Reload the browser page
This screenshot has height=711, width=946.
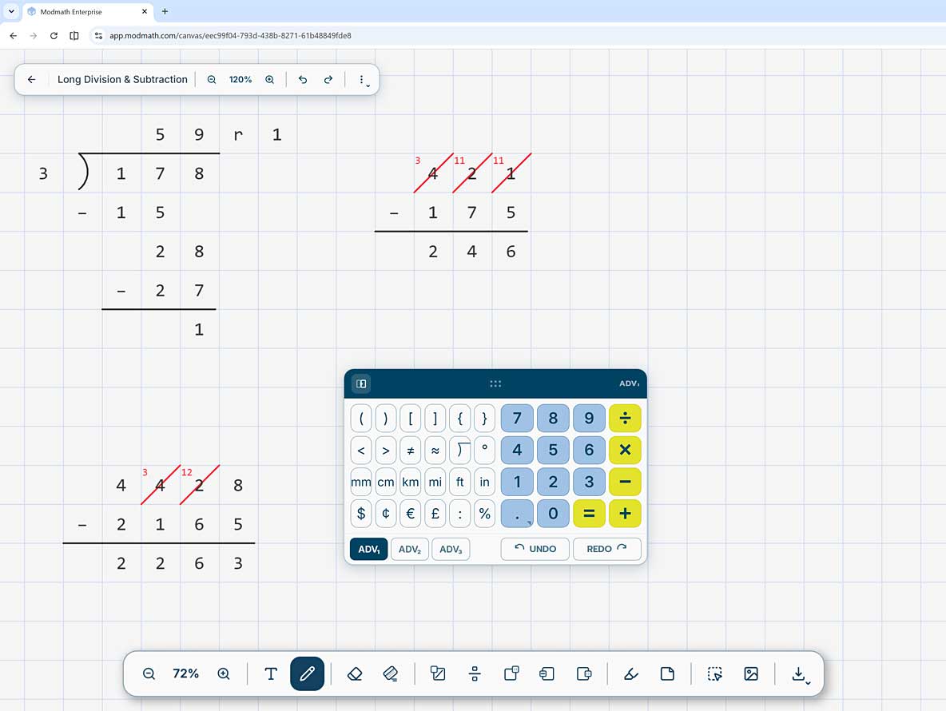tap(54, 36)
